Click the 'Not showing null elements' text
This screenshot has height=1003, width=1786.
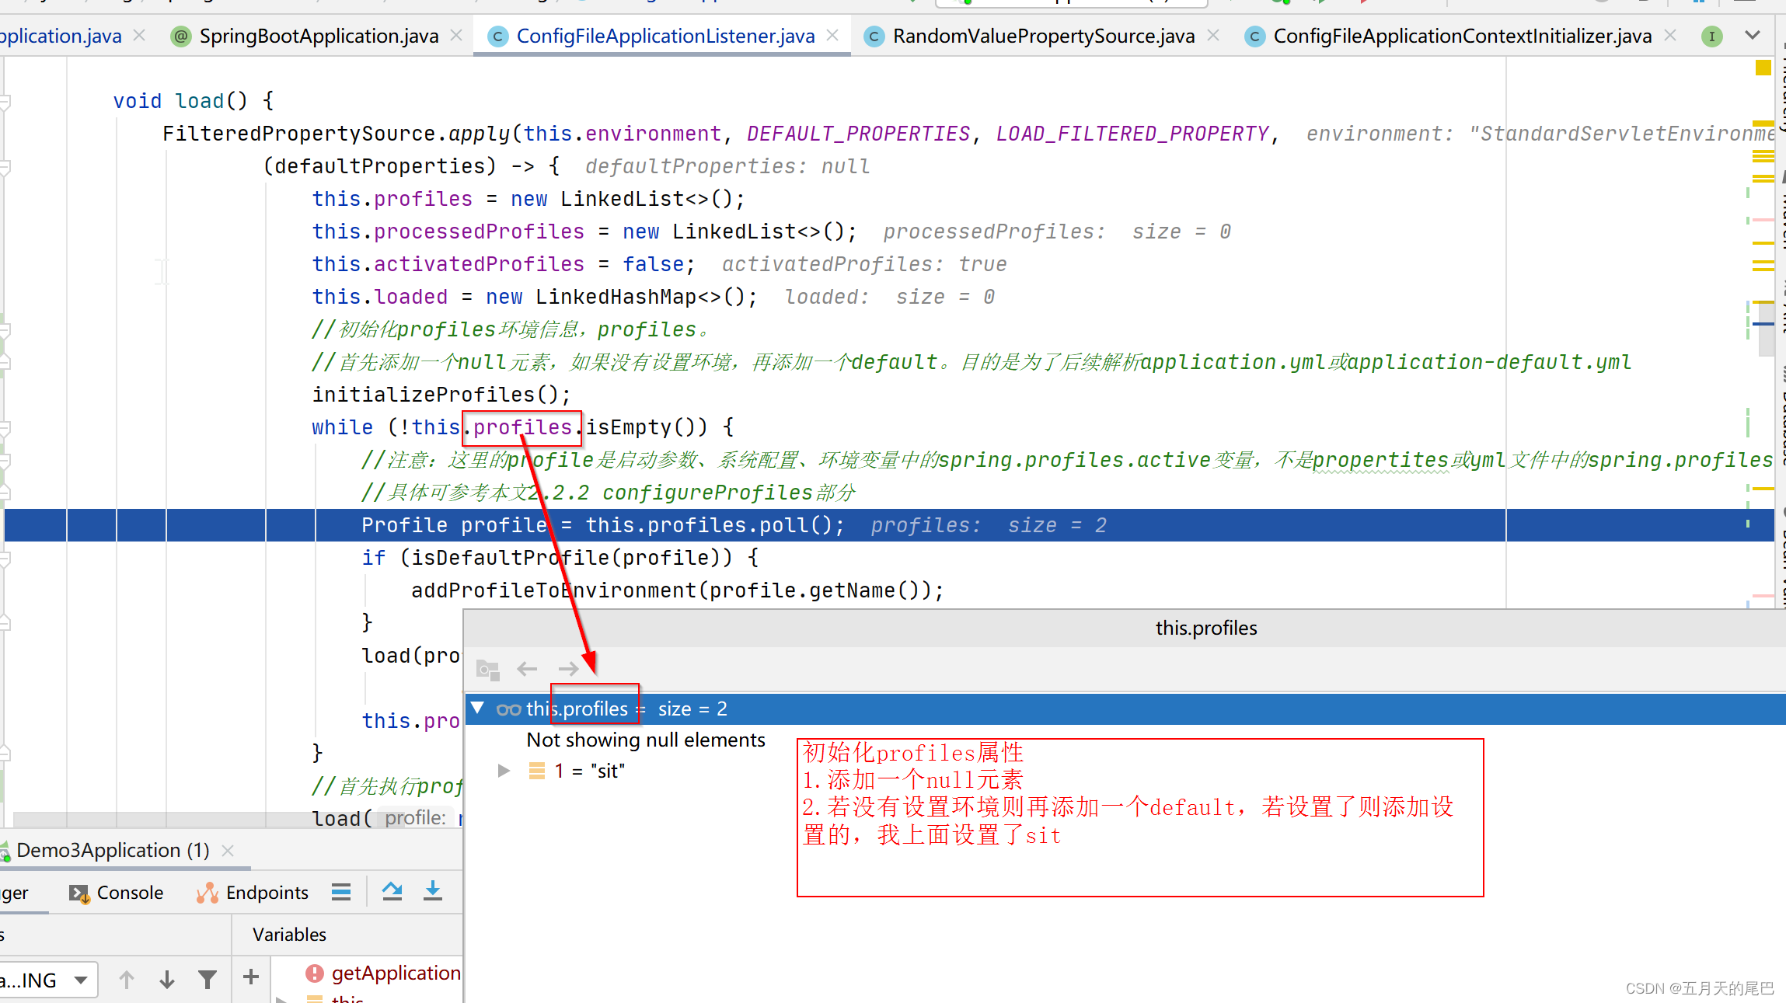645,740
